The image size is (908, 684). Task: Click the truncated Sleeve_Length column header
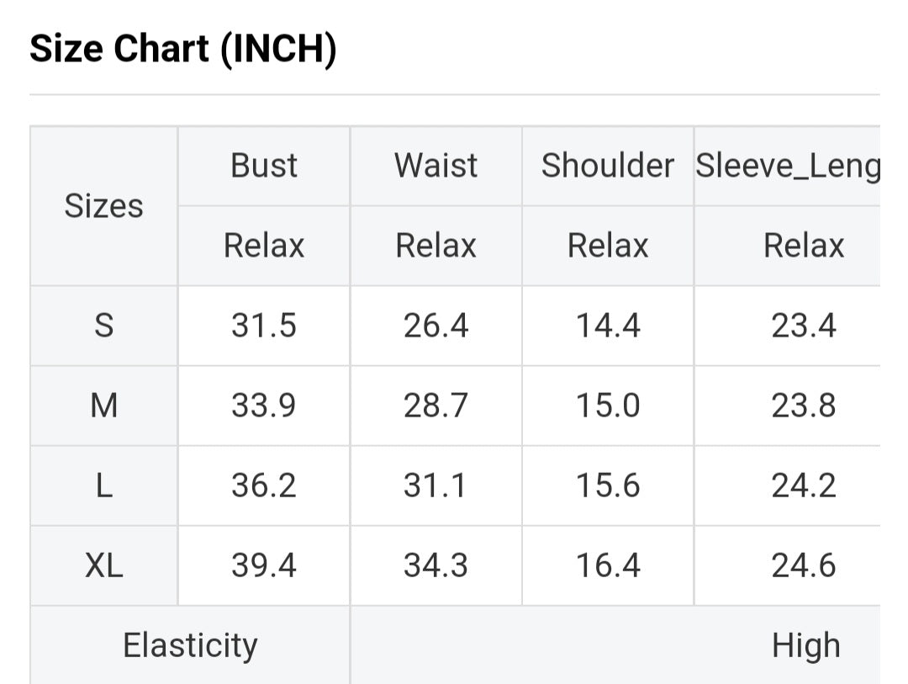pos(788,166)
